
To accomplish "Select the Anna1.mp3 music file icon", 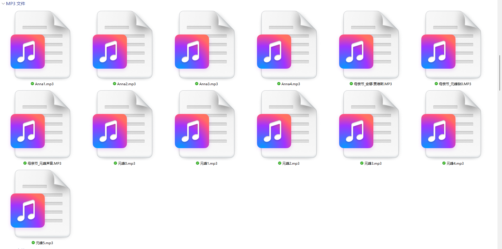I will (x=41, y=44).
